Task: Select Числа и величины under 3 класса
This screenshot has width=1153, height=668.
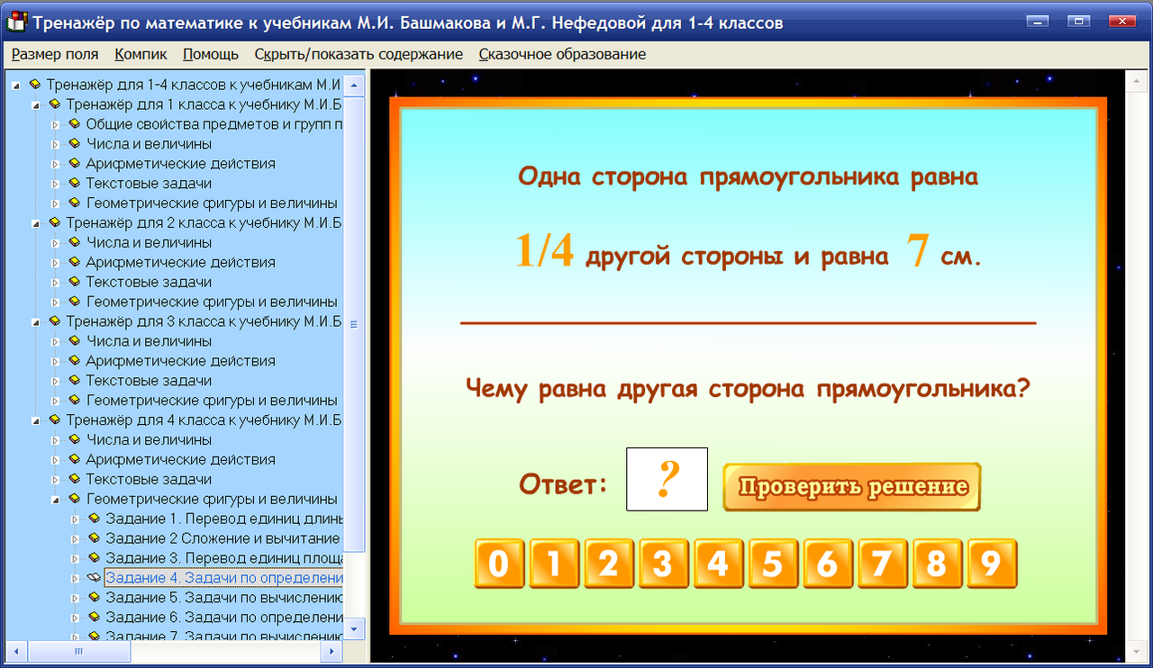Action: coord(149,341)
